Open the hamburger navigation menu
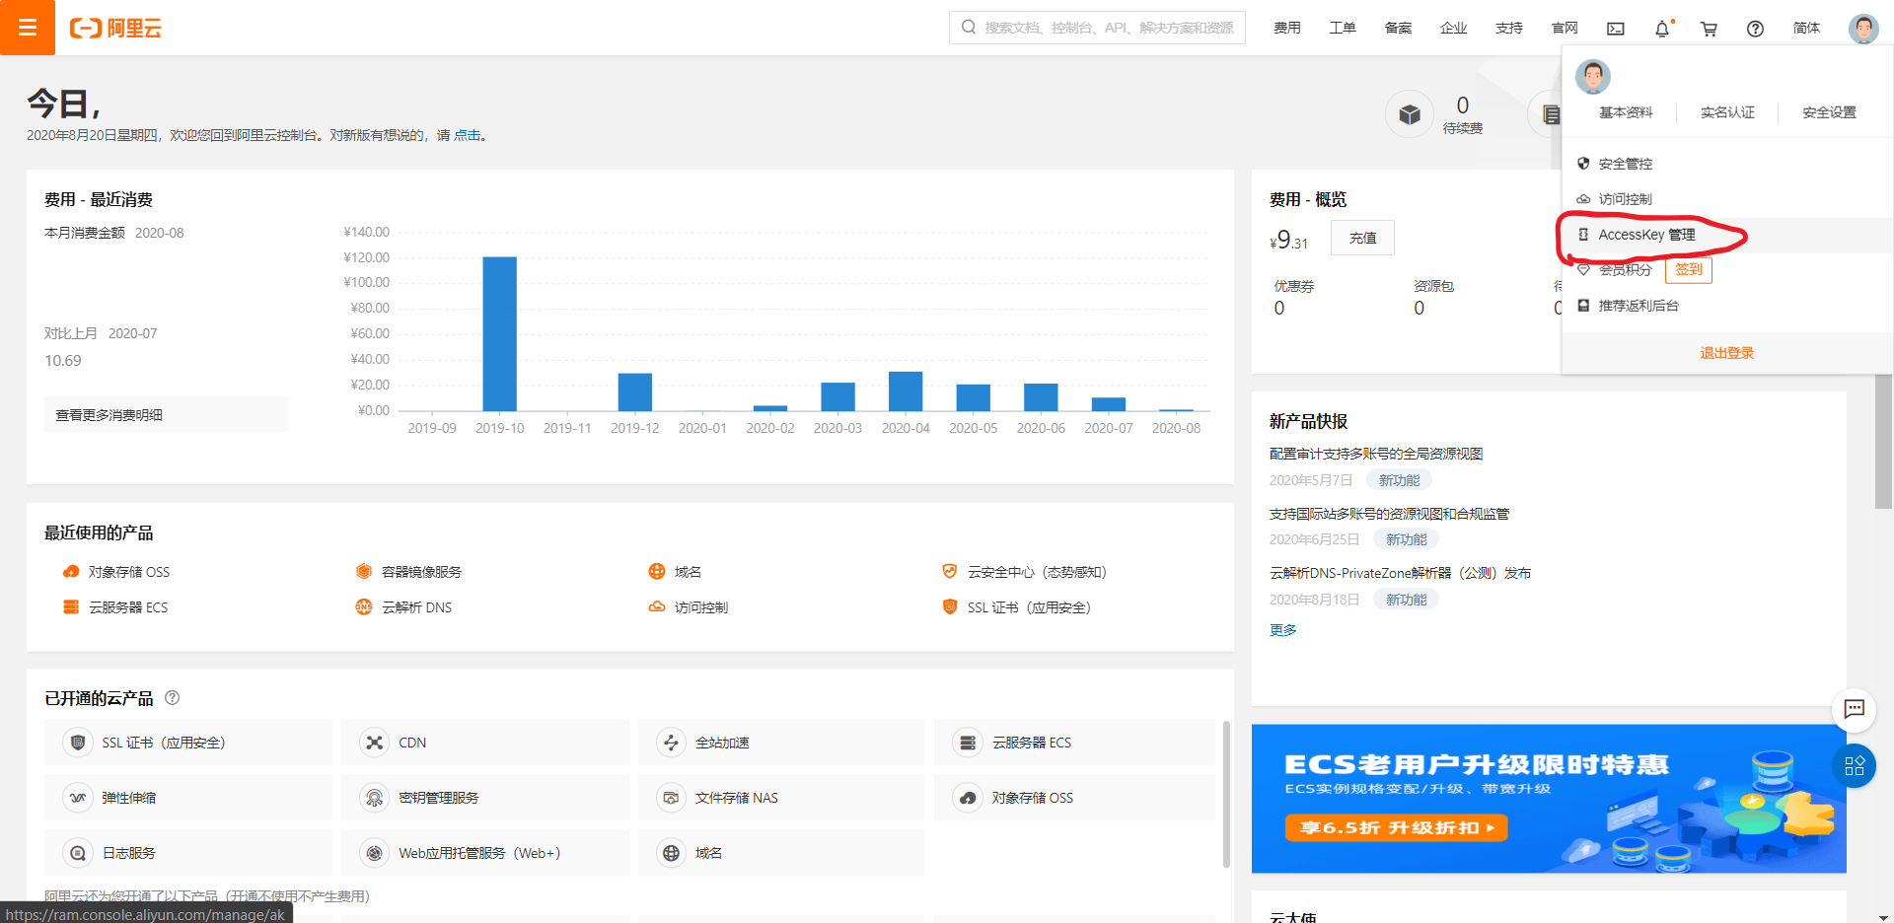This screenshot has height=923, width=1894. tap(28, 28)
